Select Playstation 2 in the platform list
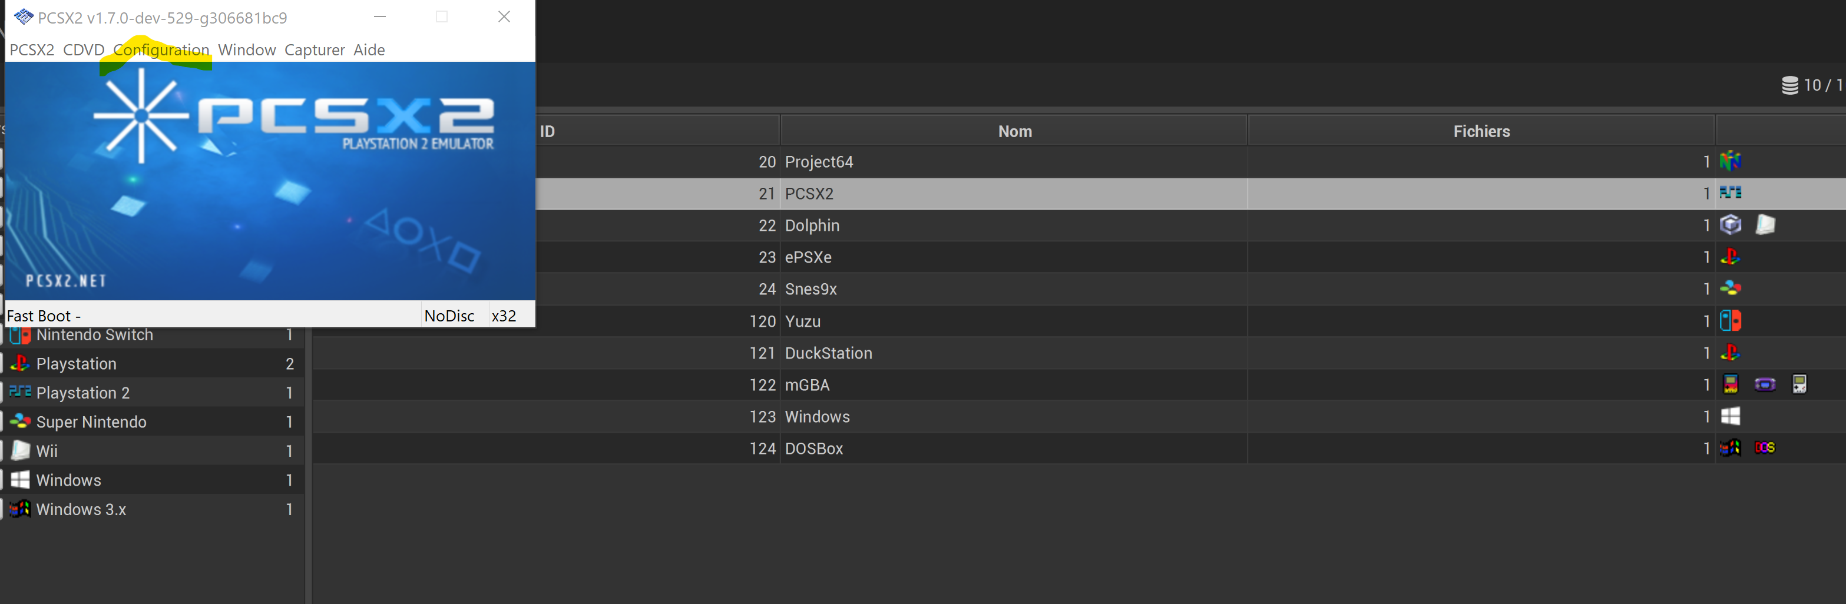Screen dimensions: 1846x604 coord(82,393)
